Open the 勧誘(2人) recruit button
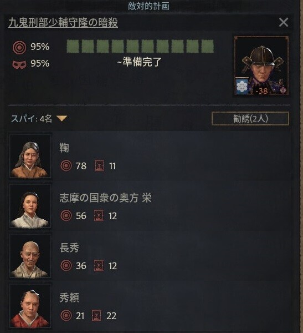This screenshot has height=333, width=303. point(250,119)
